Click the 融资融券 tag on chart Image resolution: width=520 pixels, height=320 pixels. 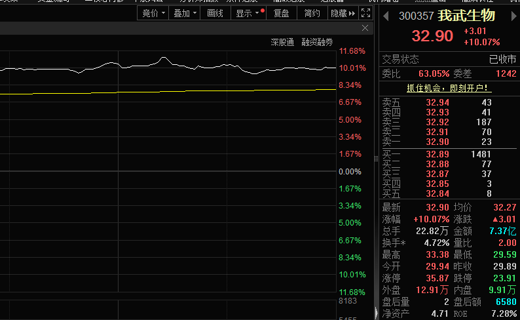[317, 42]
